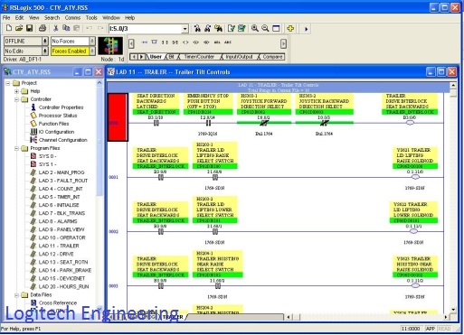The image size is (464, 335).
Task: Open the File menu
Action: tap(6, 18)
